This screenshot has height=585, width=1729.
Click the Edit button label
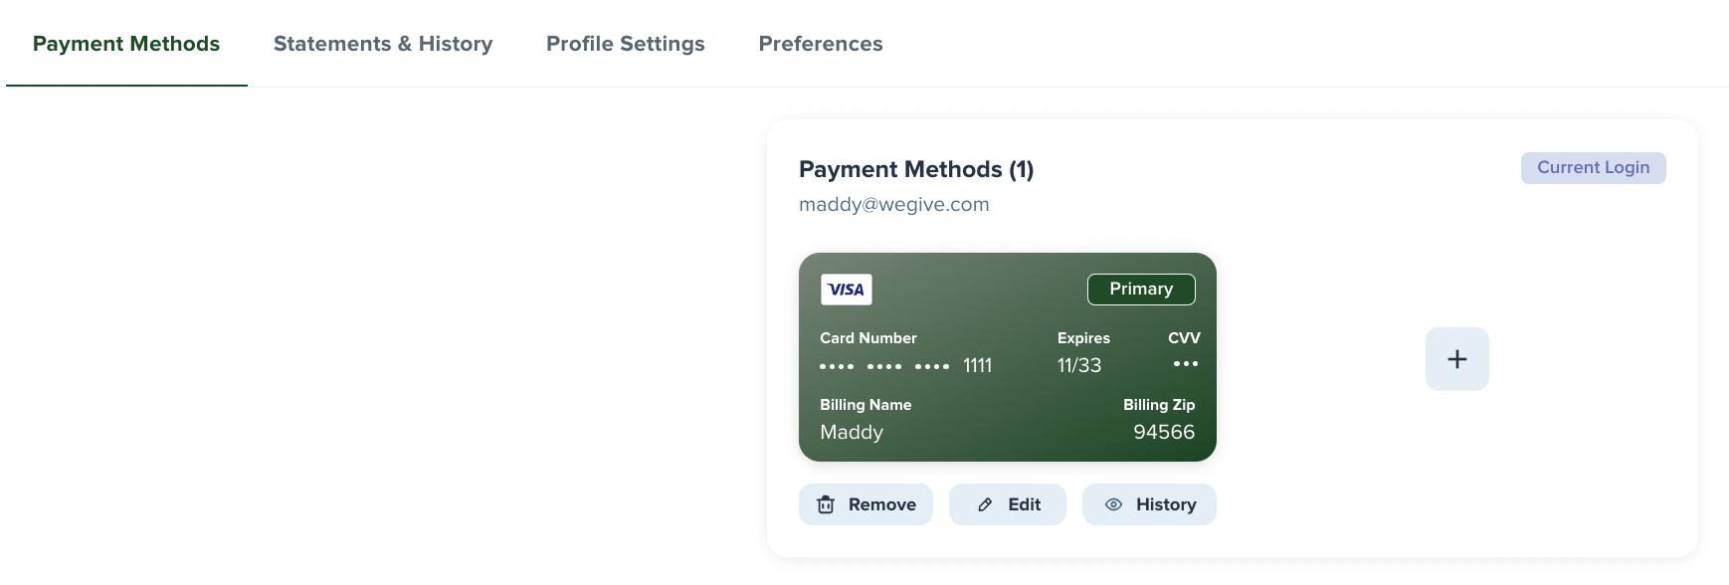(x=1025, y=504)
